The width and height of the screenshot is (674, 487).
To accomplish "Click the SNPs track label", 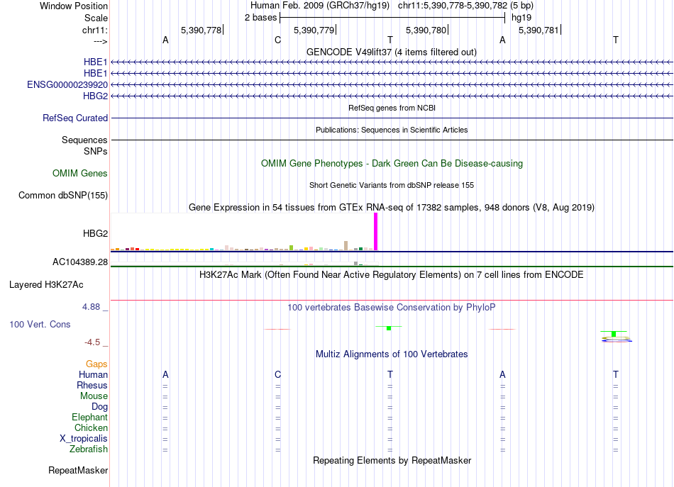I will click(x=96, y=151).
